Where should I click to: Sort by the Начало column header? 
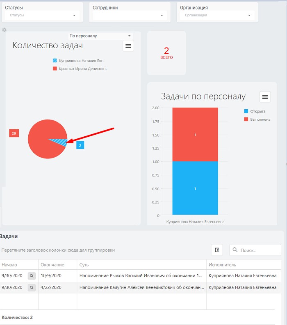(9, 265)
